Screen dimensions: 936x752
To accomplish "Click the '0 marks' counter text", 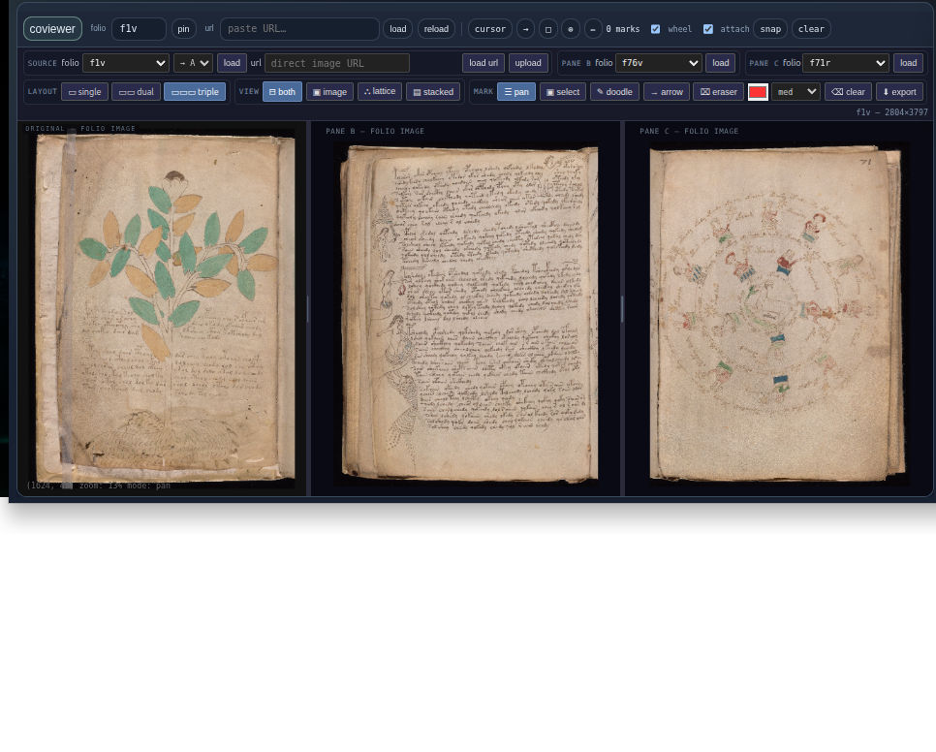I will (x=623, y=29).
